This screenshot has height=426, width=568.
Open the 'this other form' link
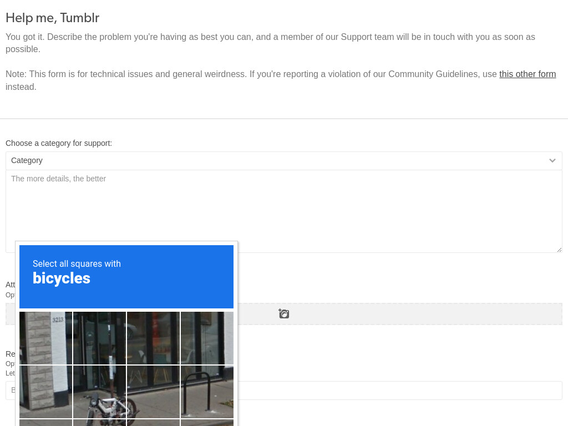coord(528,74)
